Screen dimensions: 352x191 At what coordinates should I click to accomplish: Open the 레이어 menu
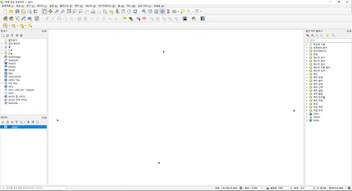42,6
